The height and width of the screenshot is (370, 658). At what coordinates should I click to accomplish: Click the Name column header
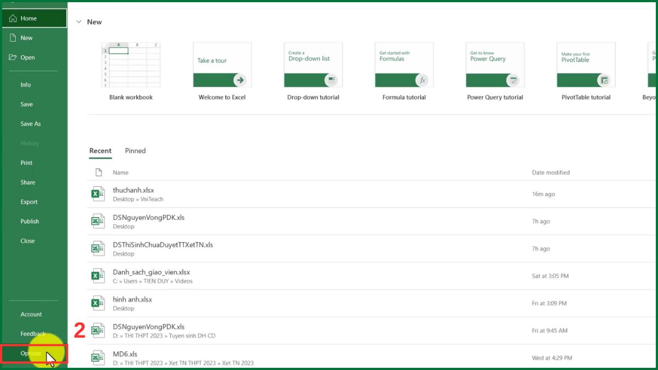tap(120, 172)
